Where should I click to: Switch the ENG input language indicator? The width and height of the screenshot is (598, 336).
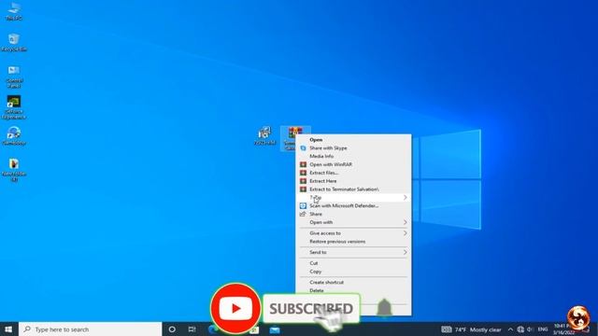tap(543, 329)
